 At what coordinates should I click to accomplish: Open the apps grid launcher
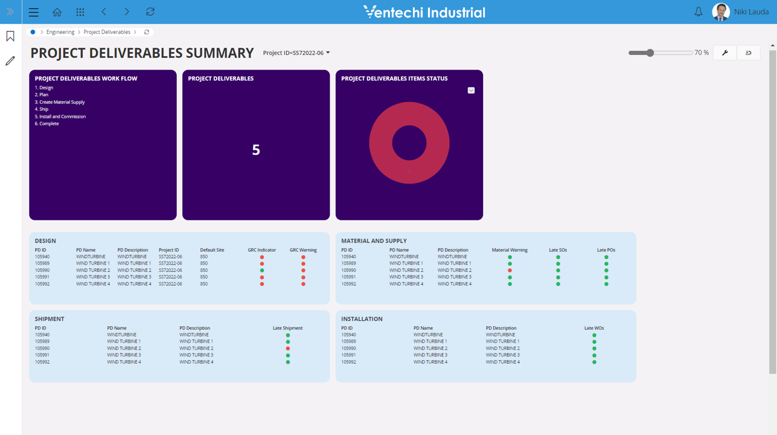pos(80,12)
